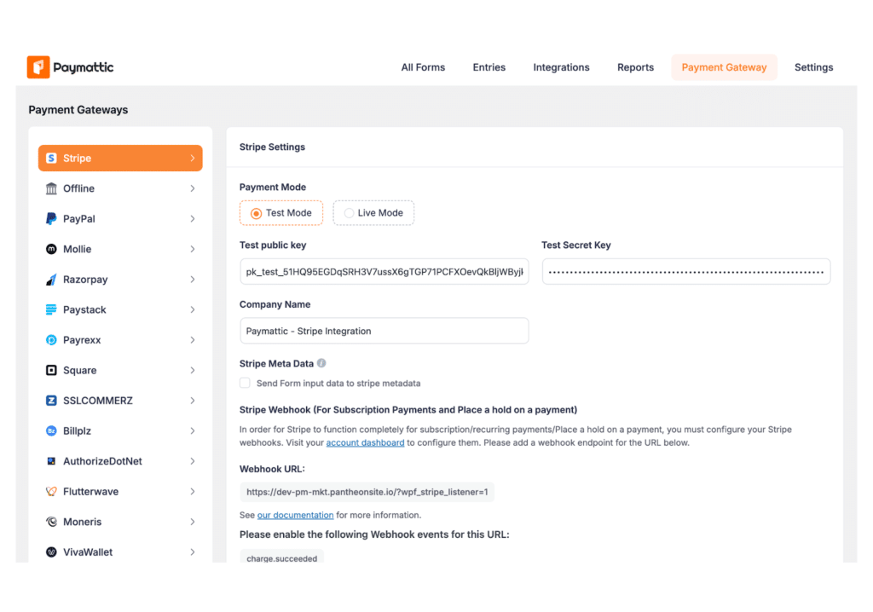Select the Razorpay icon in sidebar
The height and width of the screenshot is (612, 873).
click(x=51, y=280)
